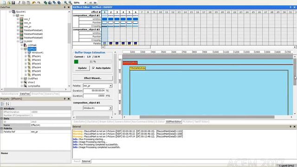This screenshot has height=167, width=297.
Task: Click the Palette#Palette#3 icon in tree
Action: click(21, 38)
